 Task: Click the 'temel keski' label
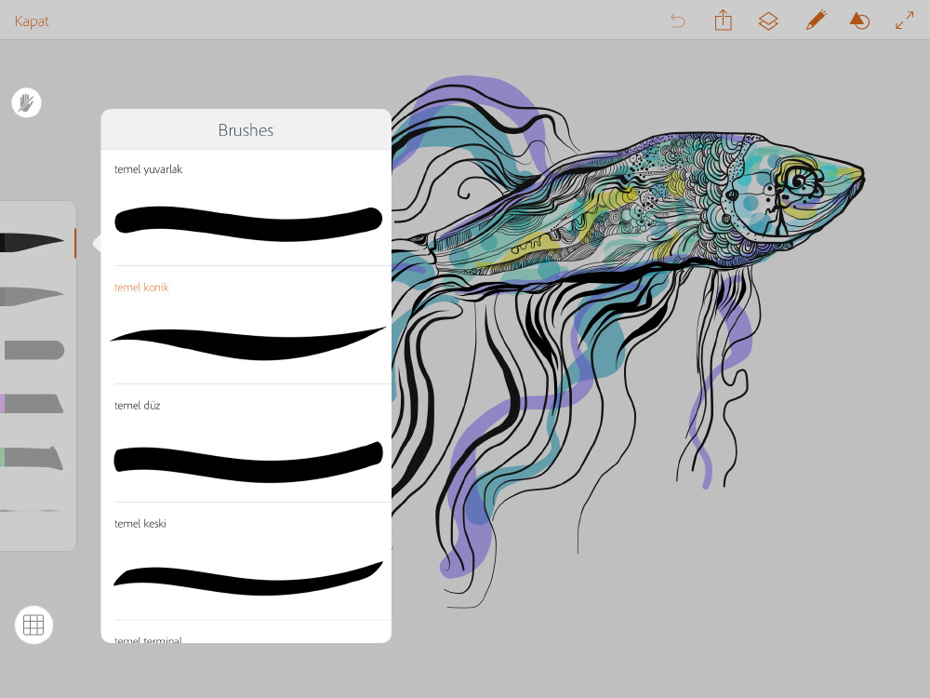coord(140,523)
